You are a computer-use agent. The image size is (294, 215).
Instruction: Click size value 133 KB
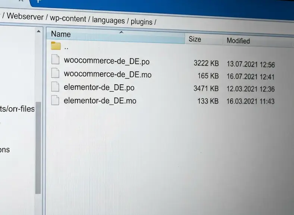(208, 101)
